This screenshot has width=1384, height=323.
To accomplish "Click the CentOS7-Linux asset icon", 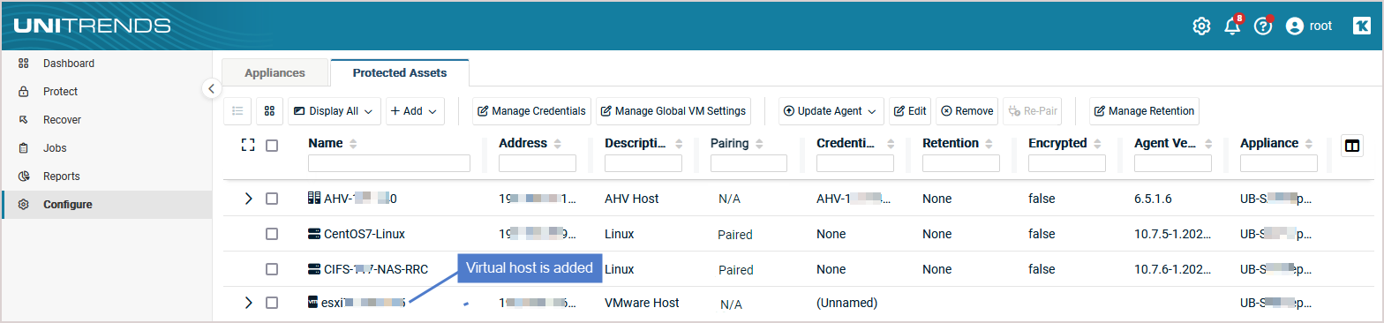I will [314, 234].
